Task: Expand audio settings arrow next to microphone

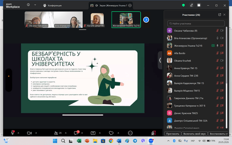Action: point(18,133)
